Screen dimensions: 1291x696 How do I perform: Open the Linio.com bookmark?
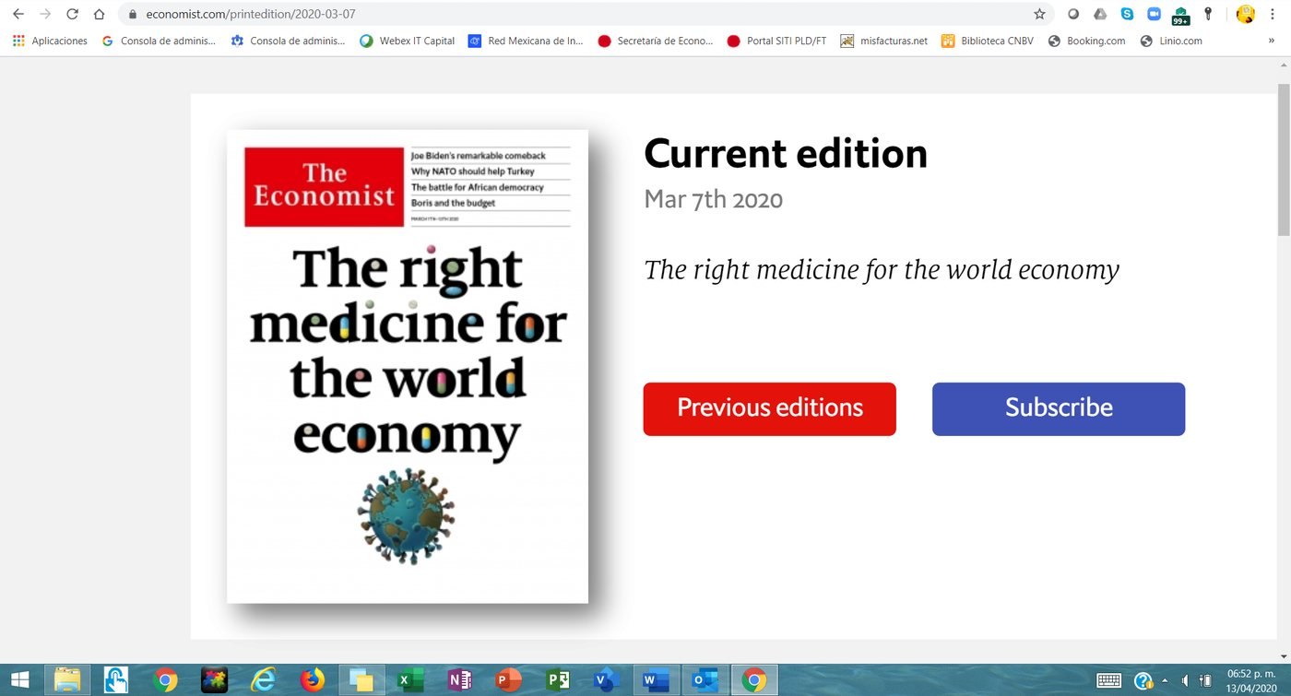tap(1171, 41)
